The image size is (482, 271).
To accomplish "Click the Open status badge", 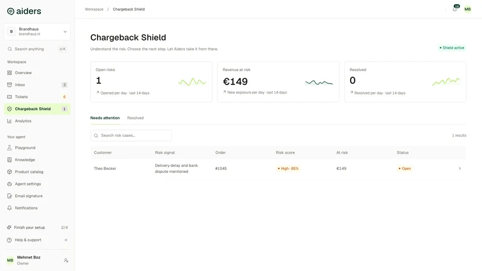I will (404, 169).
